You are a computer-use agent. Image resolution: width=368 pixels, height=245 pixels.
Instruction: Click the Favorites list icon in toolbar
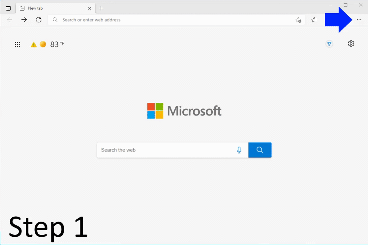point(314,20)
